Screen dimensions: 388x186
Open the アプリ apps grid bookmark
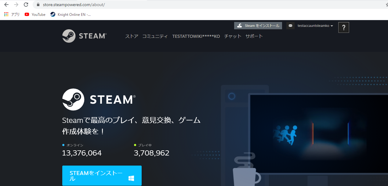12,14
